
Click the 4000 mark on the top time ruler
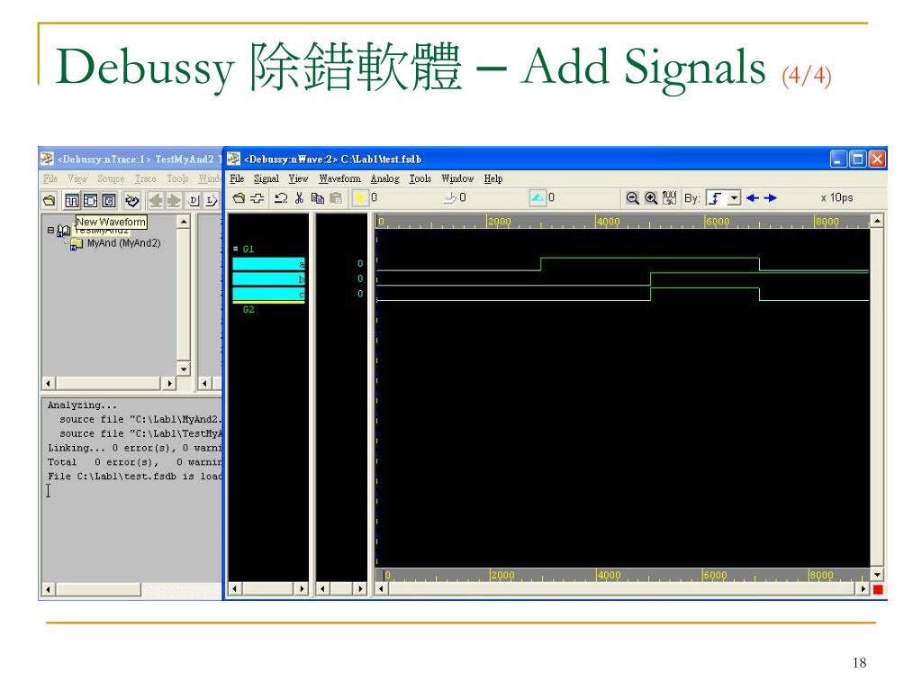(x=609, y=222)
